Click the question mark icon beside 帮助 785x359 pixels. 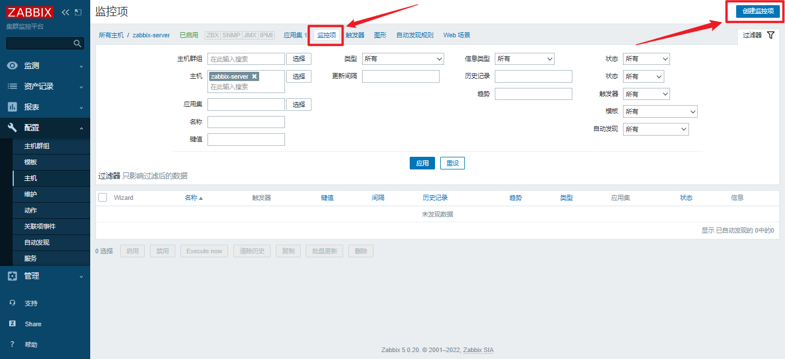pos(12,345)
